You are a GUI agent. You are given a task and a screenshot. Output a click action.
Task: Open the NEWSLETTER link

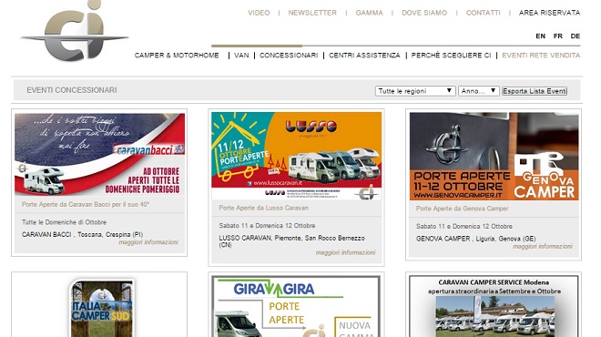pyautogui.click(x=312, y=13)
